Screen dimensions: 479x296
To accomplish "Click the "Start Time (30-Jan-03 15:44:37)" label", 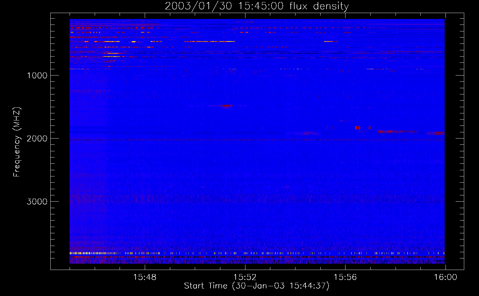I will tap(257, 286).
